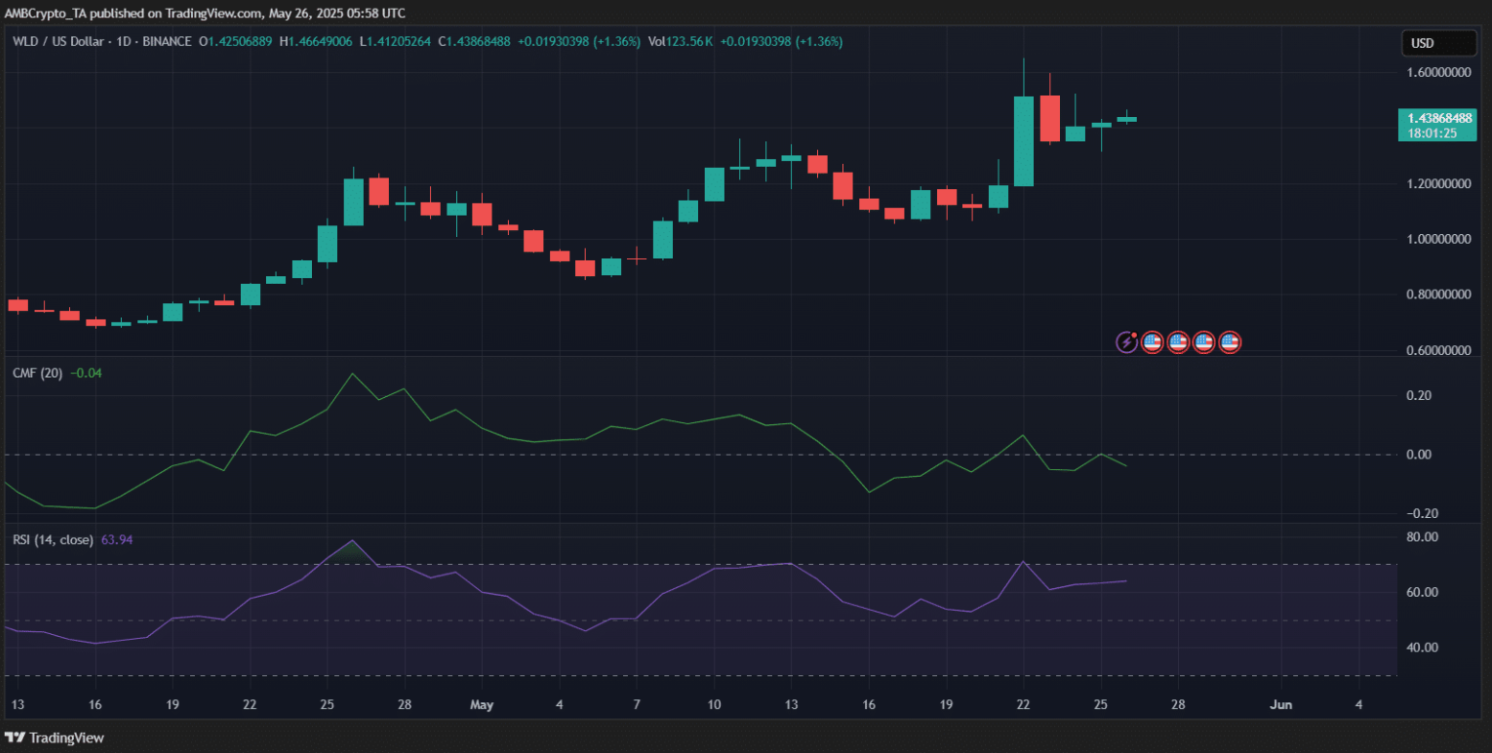Image resolution: width=1492 pixels, height=753 pixels.
Task: Select the CMF (20) indicator label
Action: 37,373
